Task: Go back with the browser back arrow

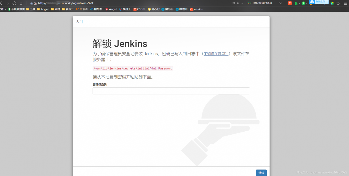Action: (1, 3)
